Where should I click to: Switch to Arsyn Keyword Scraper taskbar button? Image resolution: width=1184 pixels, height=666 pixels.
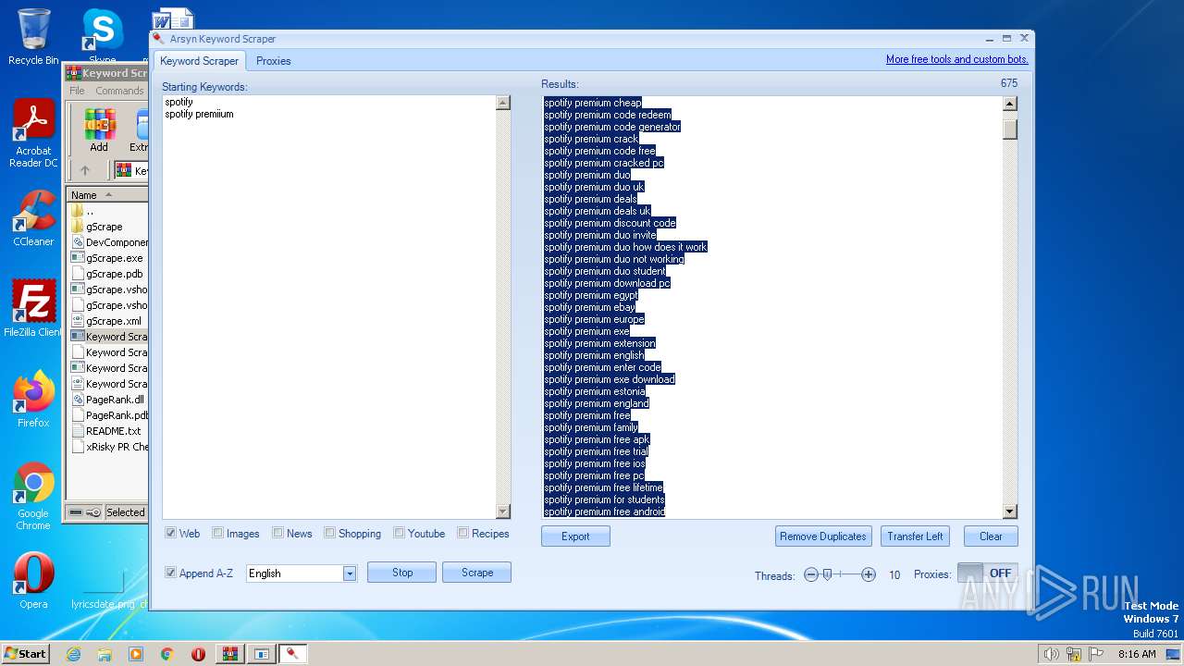(x=292, y=654)
